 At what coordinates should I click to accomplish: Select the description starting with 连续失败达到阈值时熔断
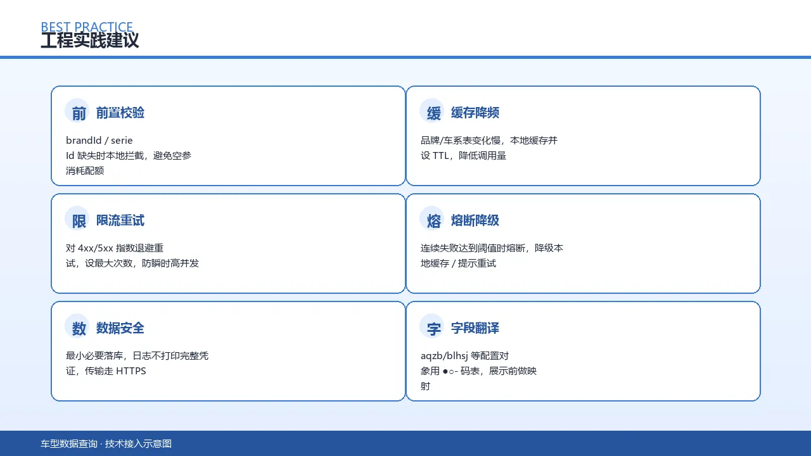click(x=492, y=256)
